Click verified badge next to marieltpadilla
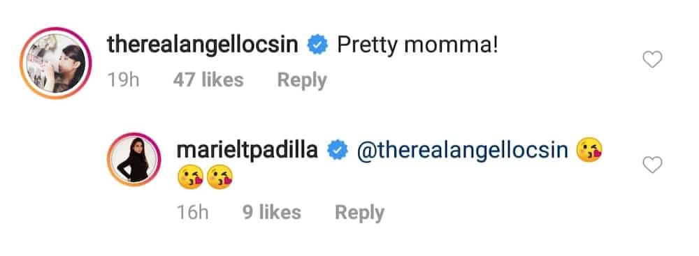The height and width of the screenshot is (256, 699). click(x=338, y=151)
